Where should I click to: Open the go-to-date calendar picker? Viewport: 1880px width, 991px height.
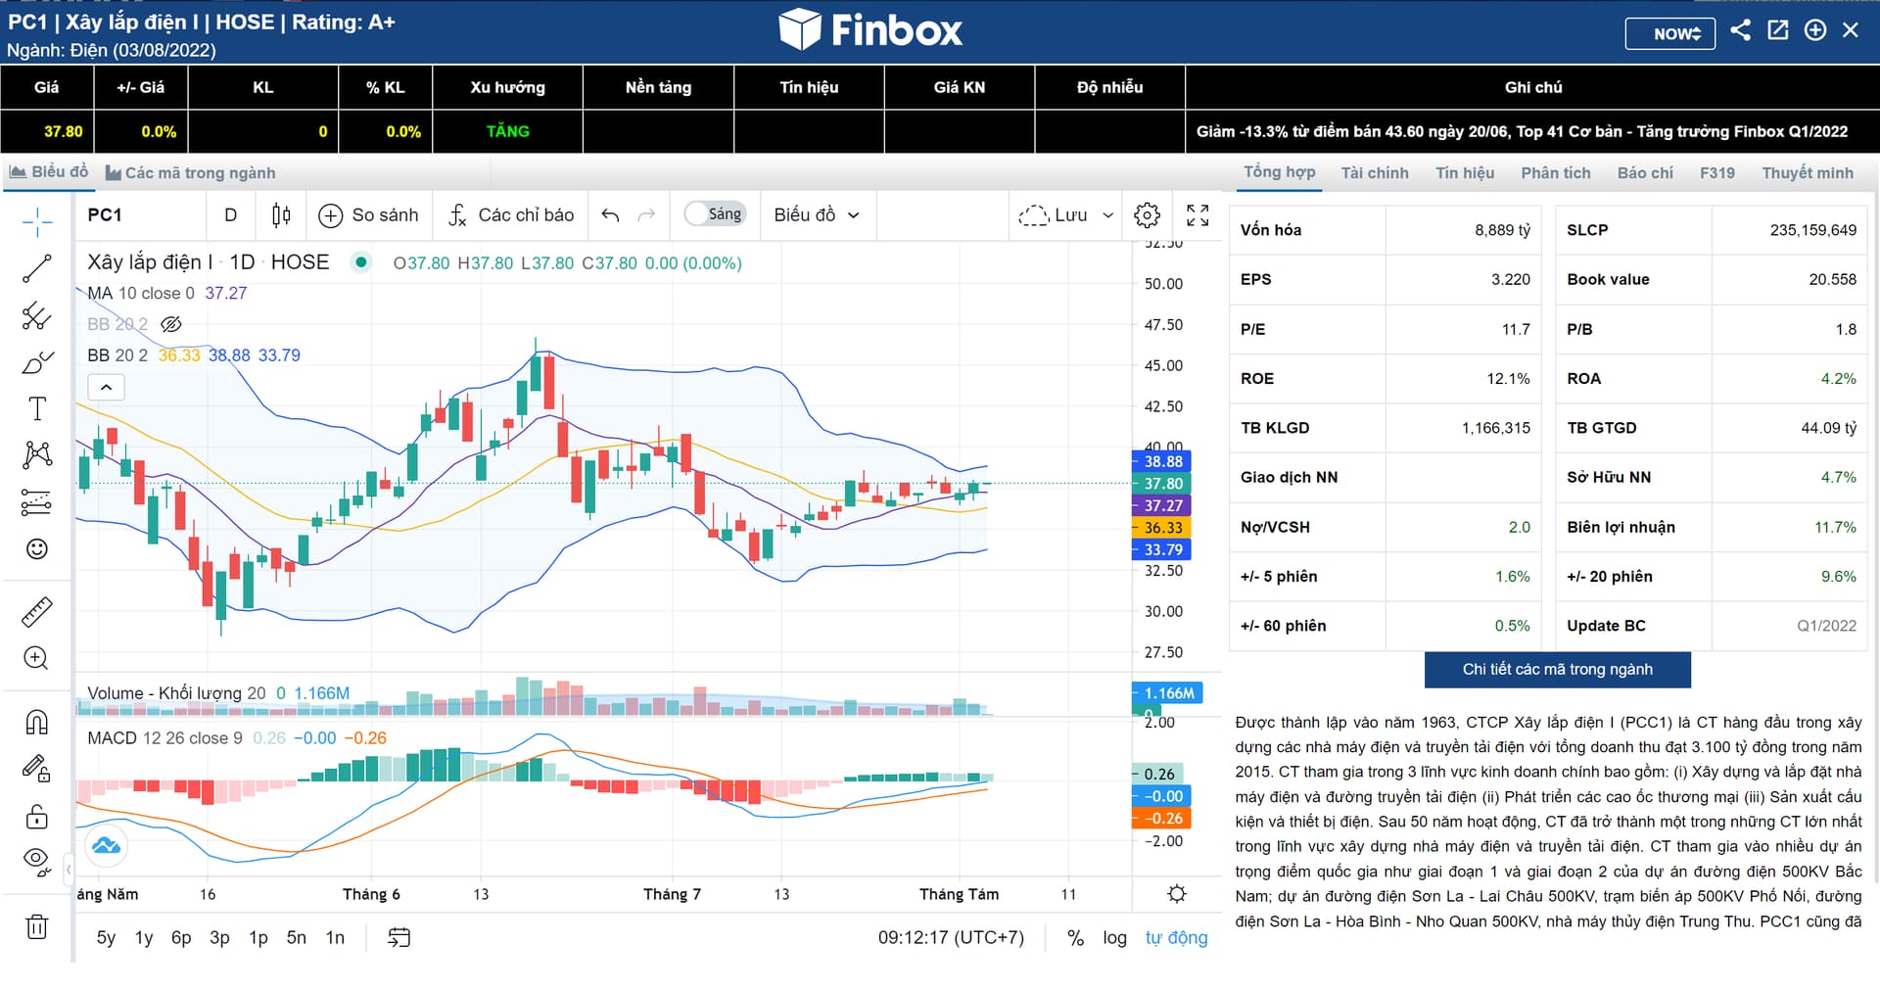tap(399, 938)
